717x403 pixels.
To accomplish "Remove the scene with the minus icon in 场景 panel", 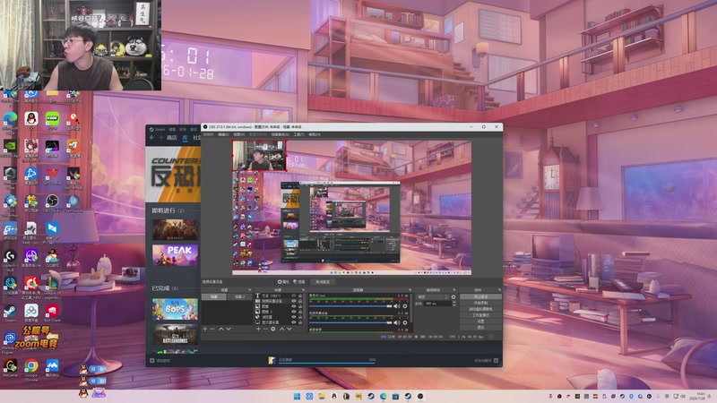I will [212, 329].
